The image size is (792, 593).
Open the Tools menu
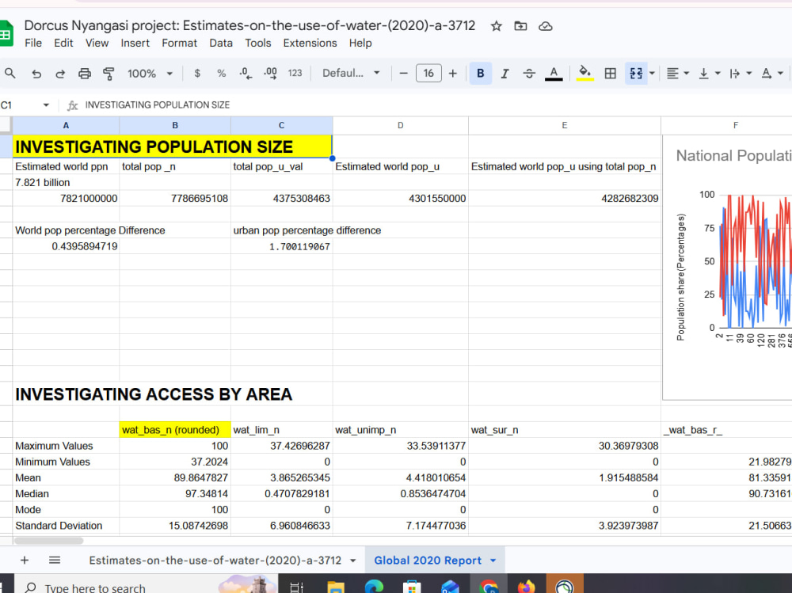coord(258,43)
